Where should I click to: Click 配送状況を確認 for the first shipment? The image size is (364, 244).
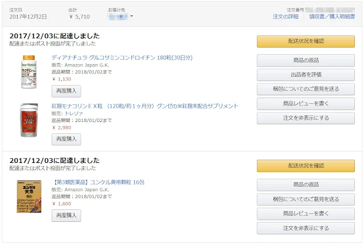click(305, 41)
